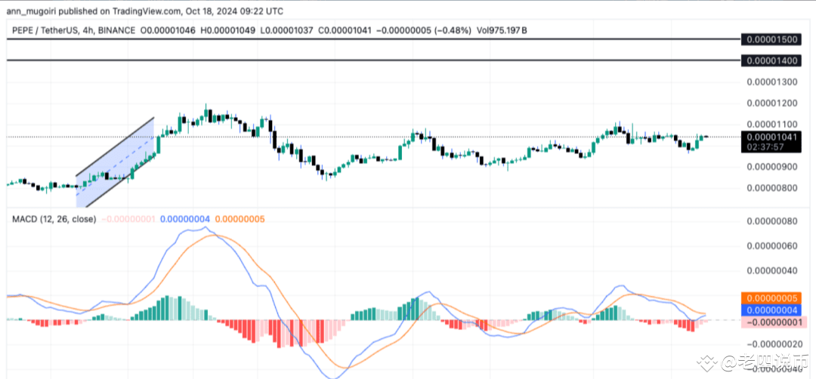Select the blue ascending parallel channel drawing
The image size is (816, 379).
[116, 163]
